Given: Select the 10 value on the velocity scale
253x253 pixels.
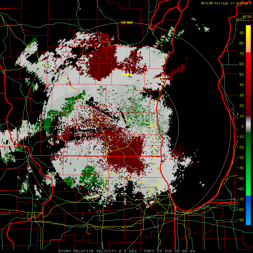Looking at the screenshot, I should coord(241,116).
